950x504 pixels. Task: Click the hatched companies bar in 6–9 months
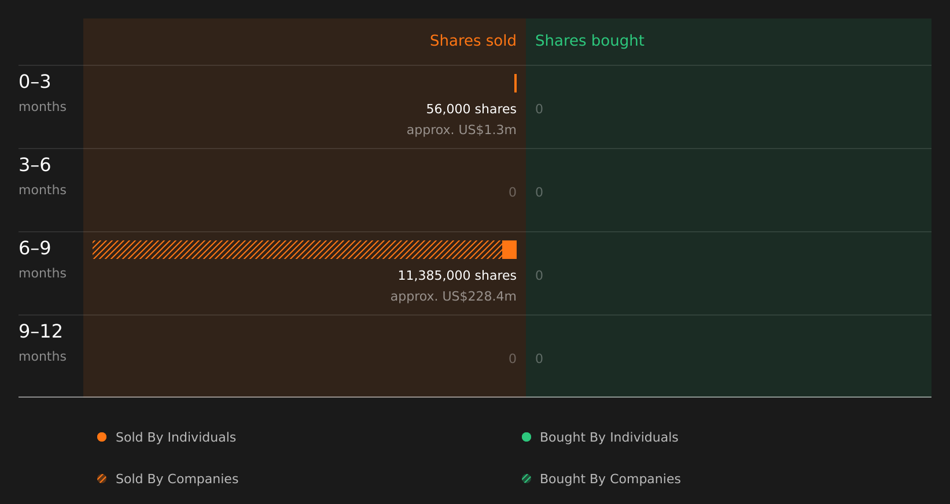pos(297,250)
